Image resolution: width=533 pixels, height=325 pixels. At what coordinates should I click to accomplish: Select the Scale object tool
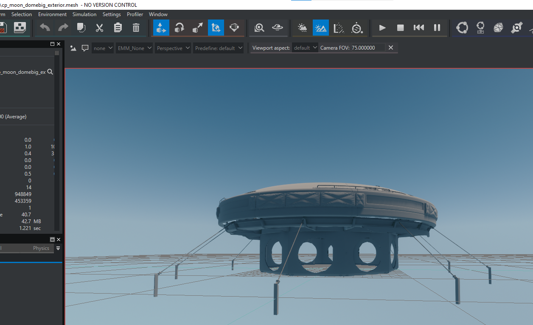[198, 28]
